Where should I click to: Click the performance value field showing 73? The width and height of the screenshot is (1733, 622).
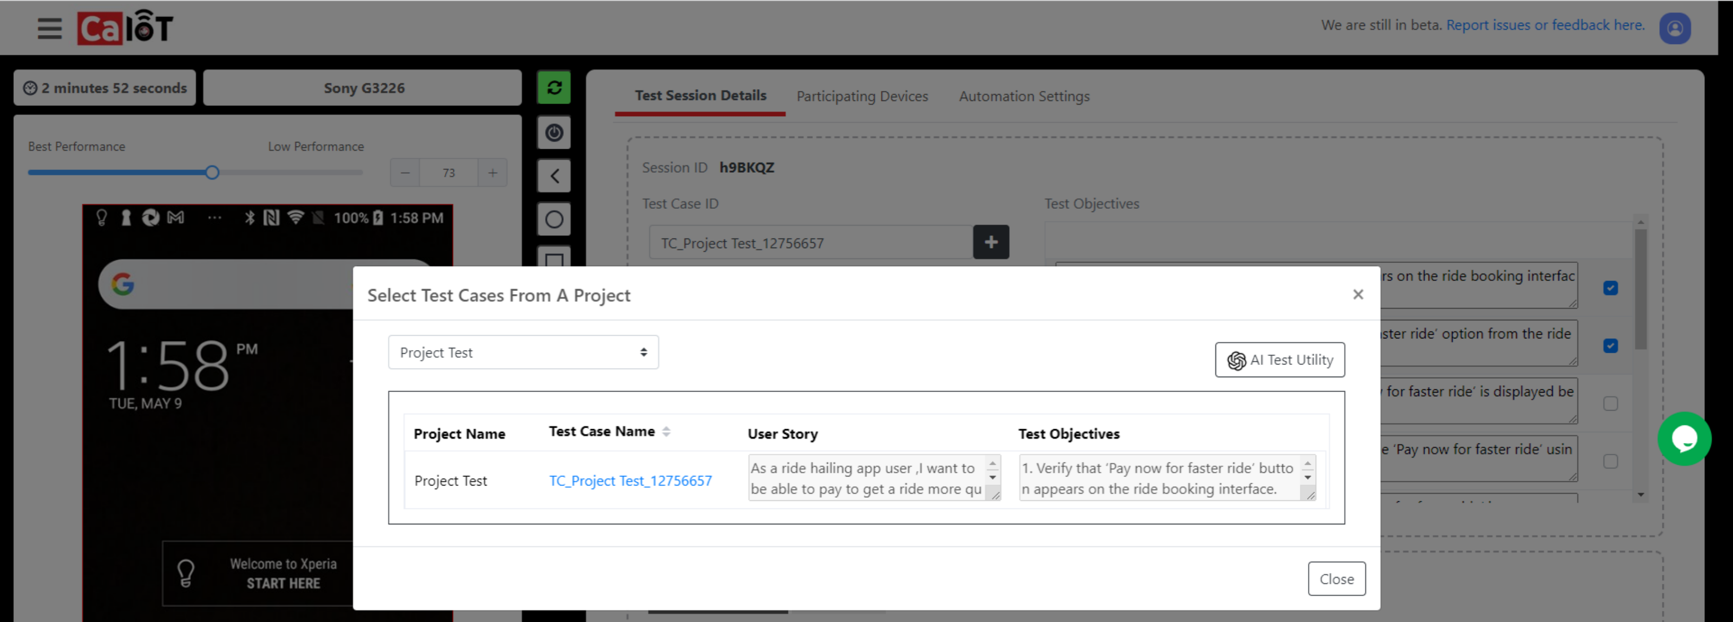(449, 173)
